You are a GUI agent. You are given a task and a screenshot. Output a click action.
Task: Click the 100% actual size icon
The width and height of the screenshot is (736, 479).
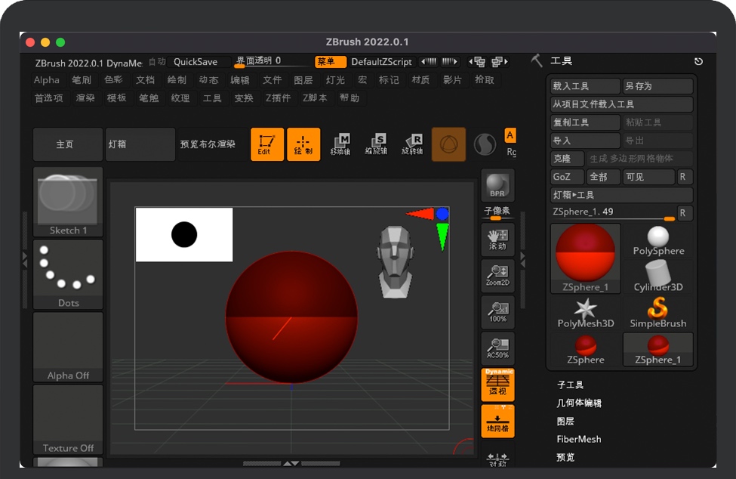tap(497, 312)
